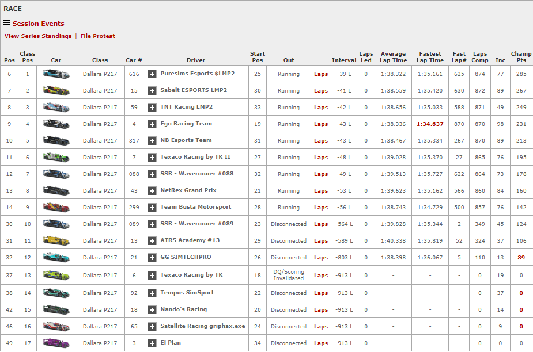
Task: Click car icon for Nando's Racing
Action: coord(56,309)
